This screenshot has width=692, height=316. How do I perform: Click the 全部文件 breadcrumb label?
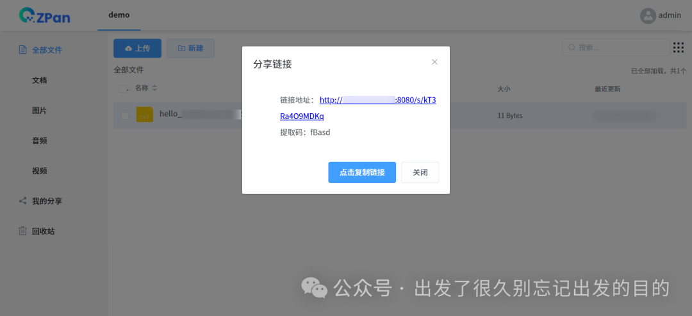(128, 70)
